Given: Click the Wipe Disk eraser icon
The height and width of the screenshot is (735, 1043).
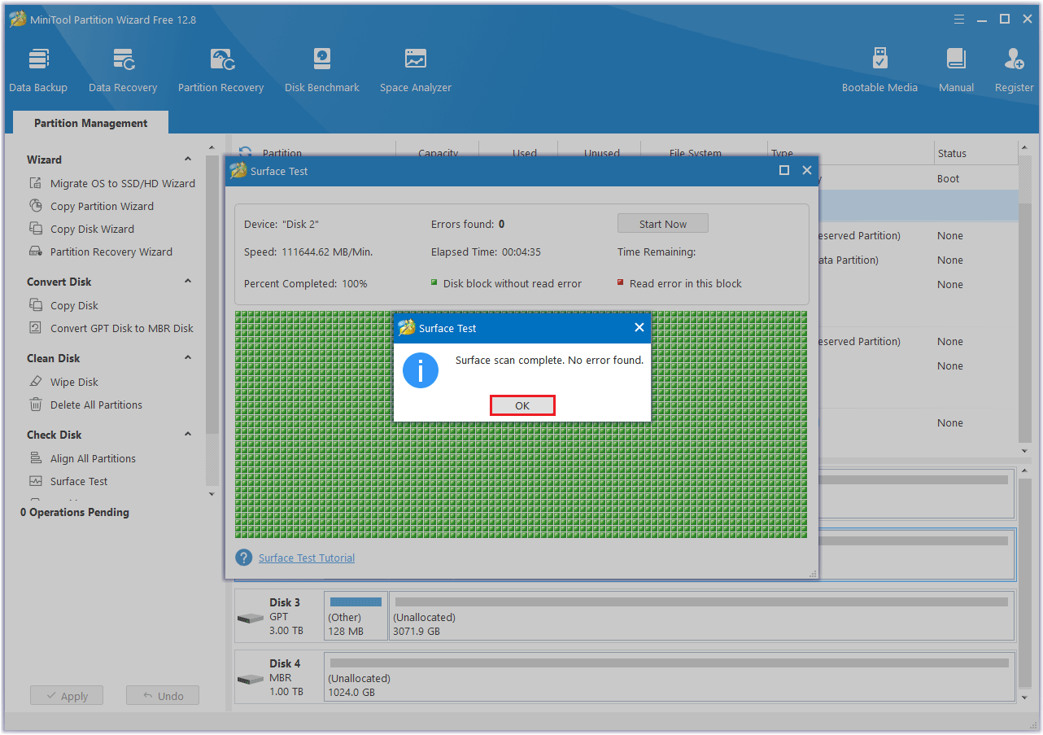Looking at the screenshot, I should pos(36,382).
